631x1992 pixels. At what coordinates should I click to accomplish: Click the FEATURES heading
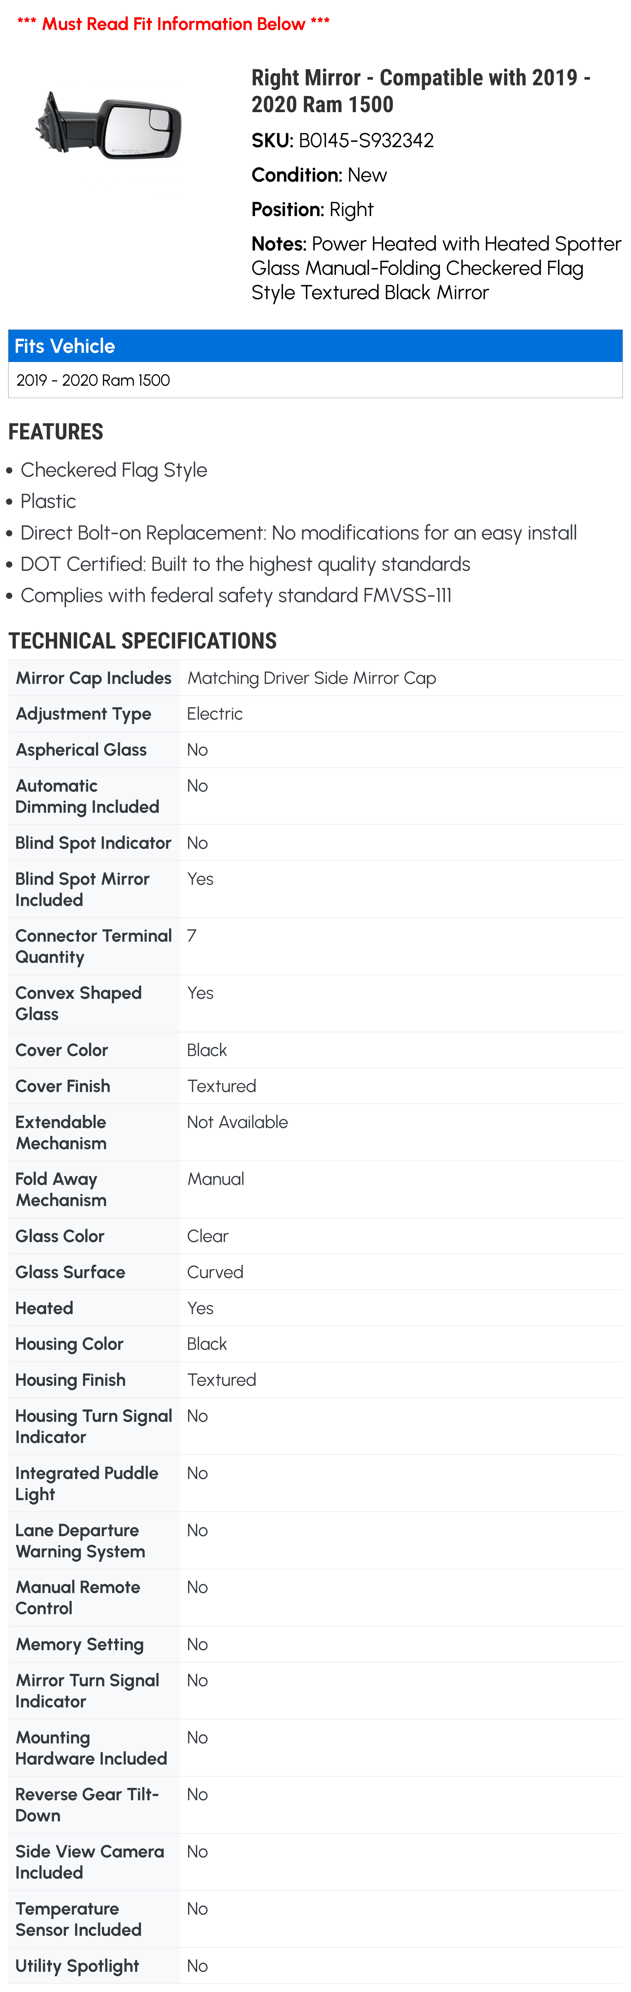coord(56,432)
